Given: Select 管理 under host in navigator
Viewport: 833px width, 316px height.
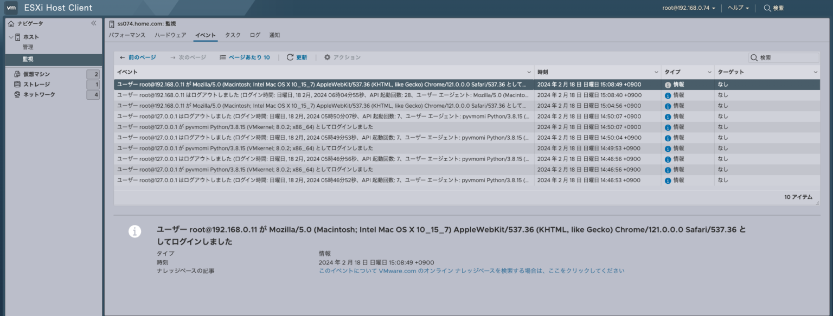Looking at the screenshot, I should coord(28,47).
